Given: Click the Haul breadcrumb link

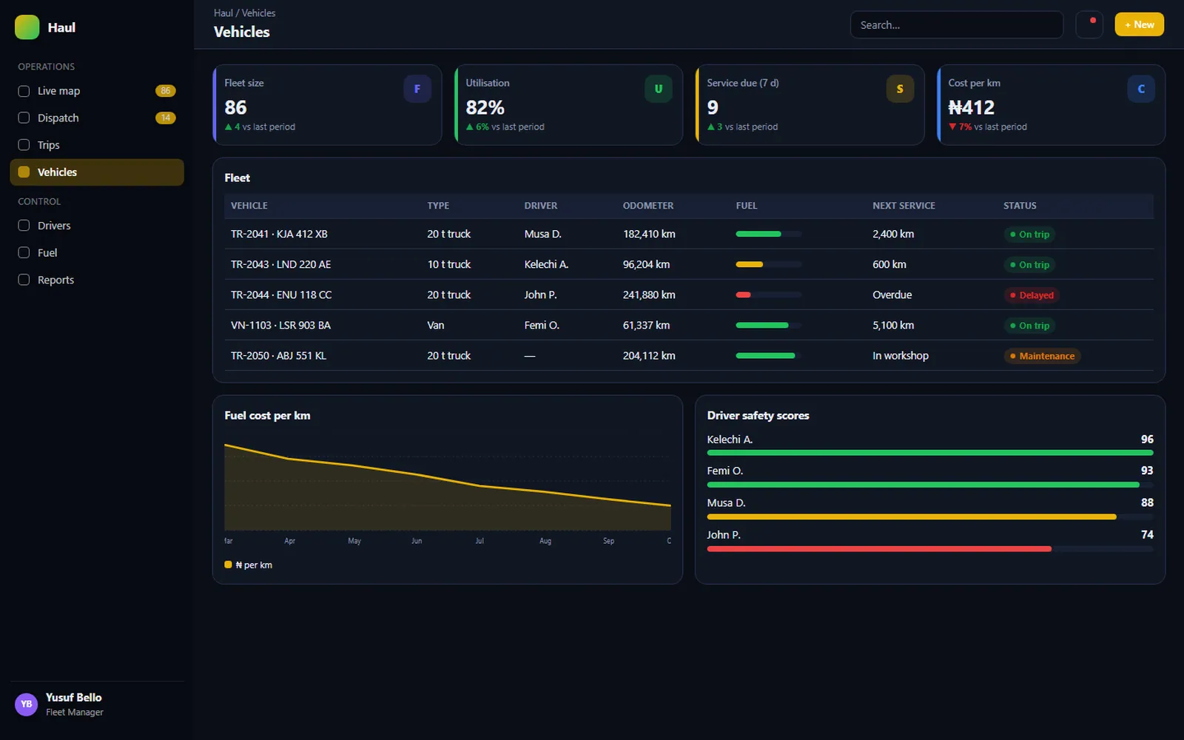Looking at the screenshot, I should click(x=223, y=13).
